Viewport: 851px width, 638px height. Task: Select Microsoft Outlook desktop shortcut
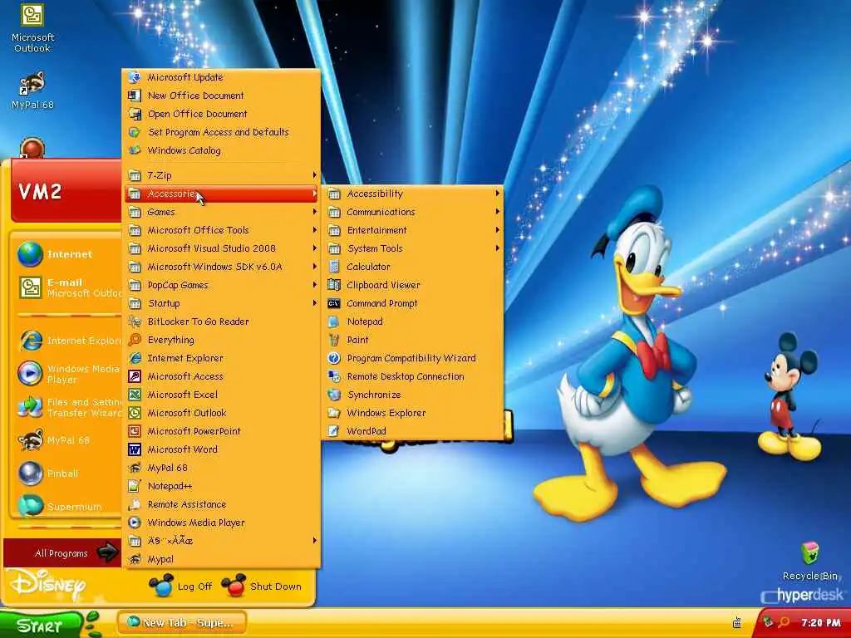point(32,27)
